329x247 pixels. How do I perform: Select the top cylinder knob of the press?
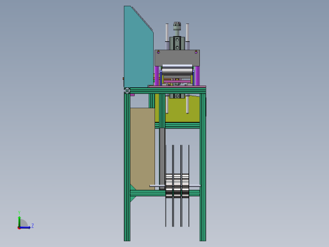(x=177, y=26)
